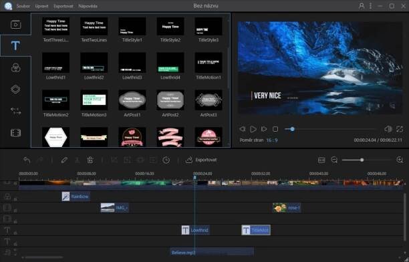409x262 pixels.
Task: Click the timeline zoom level slider
Action: point(366,160)
